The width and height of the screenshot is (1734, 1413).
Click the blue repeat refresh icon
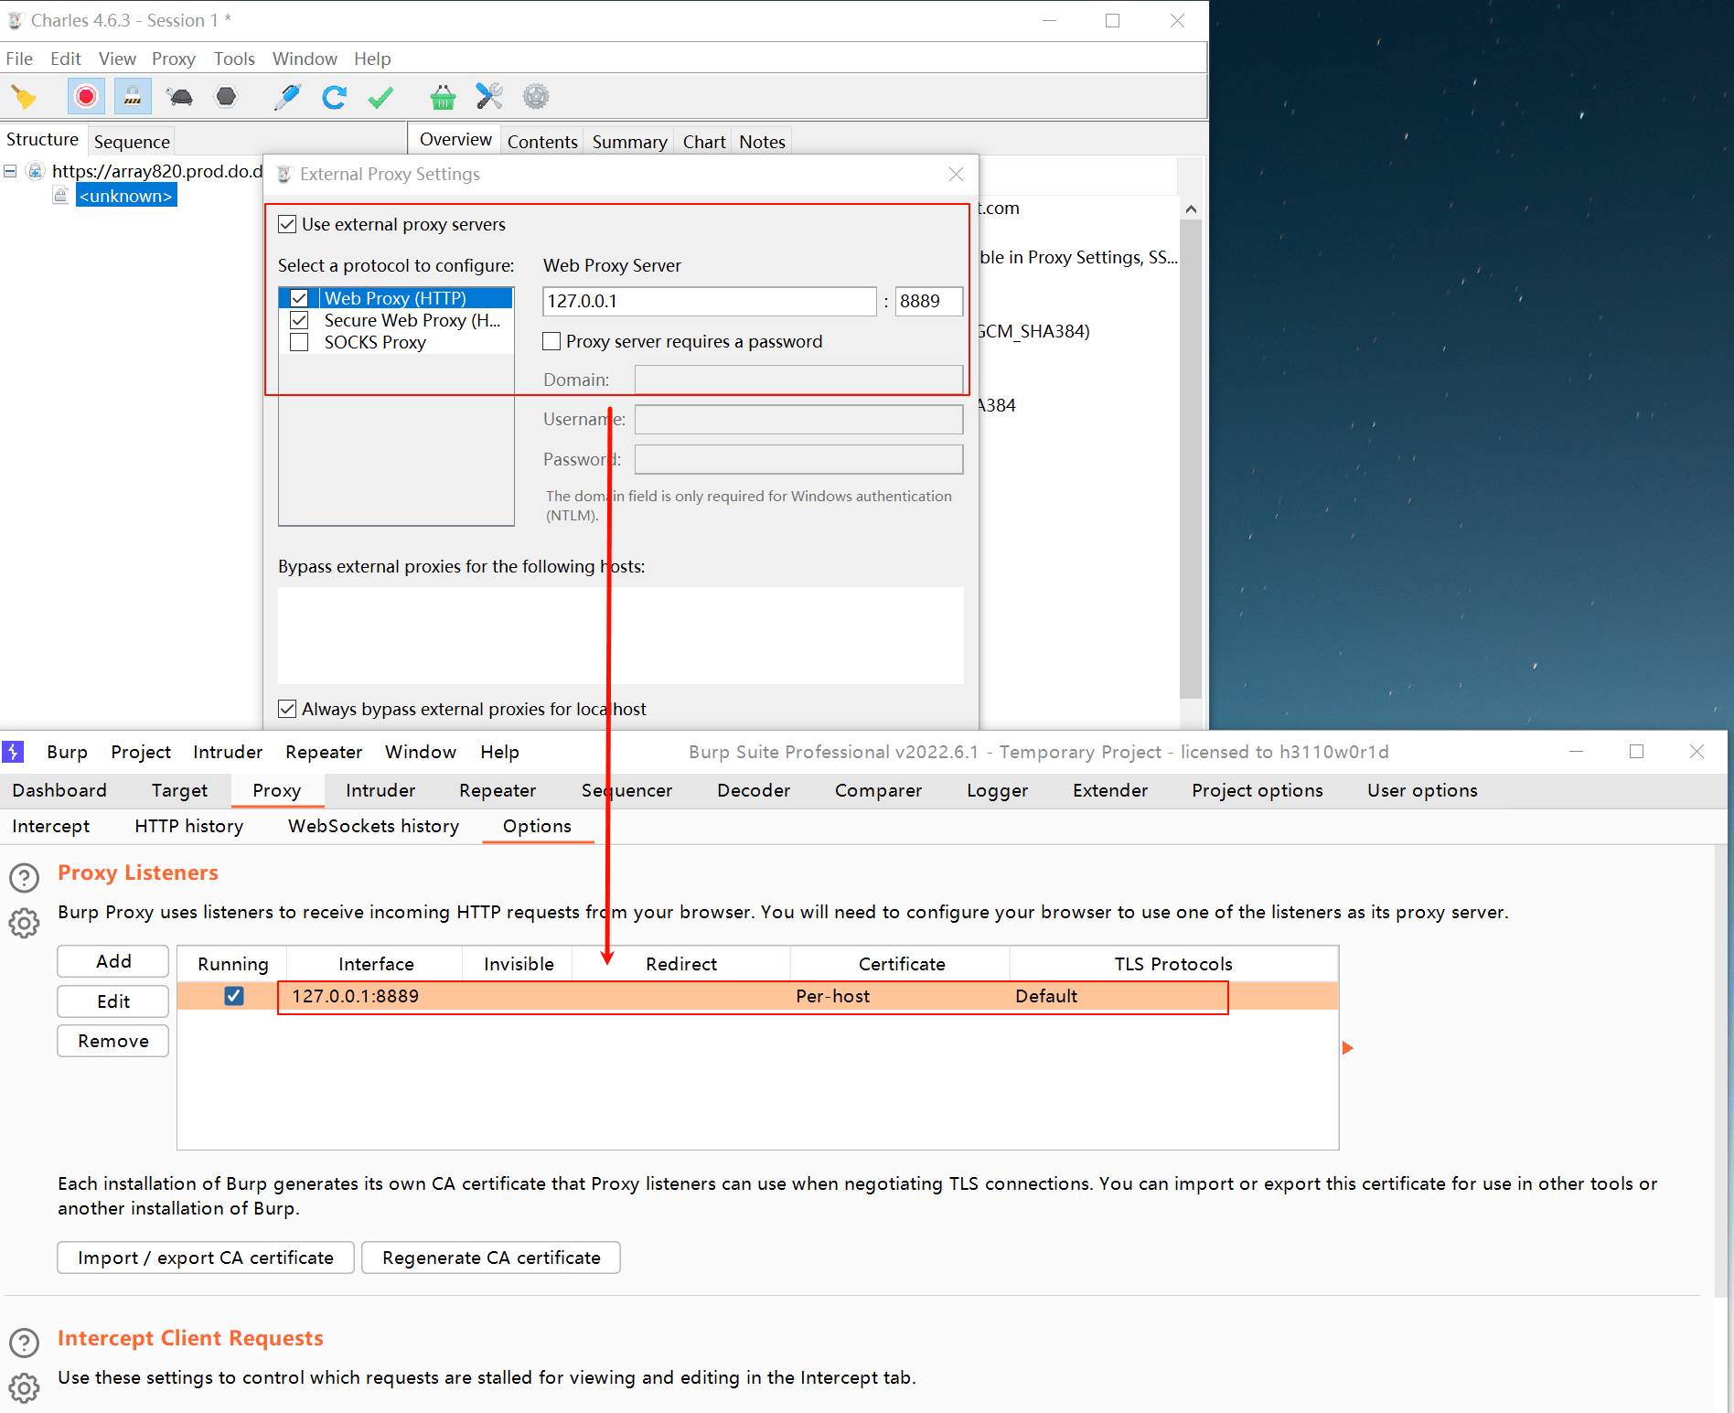tap(335, 97)
